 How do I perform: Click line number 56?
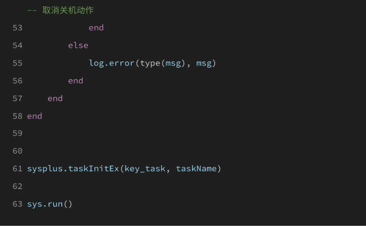[18, 81]
